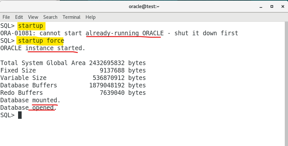The width and height of the screenshot is (288, 146).
Task: Open the Search menu
Action: tap(50, 17)
